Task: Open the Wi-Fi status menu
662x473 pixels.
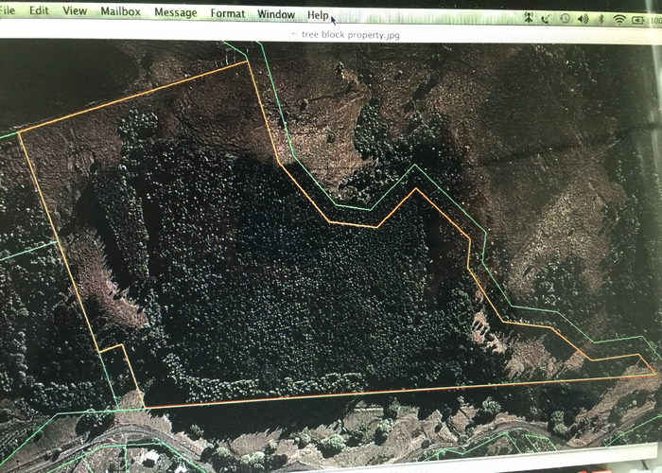Action: [619, 18]
